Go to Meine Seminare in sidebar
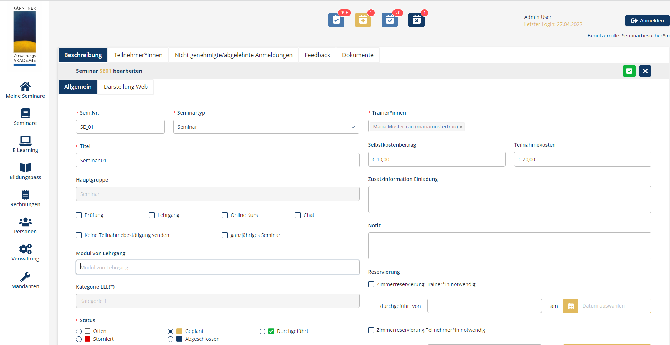The width and height of the screenshot is (670, 345). [25, 90]
